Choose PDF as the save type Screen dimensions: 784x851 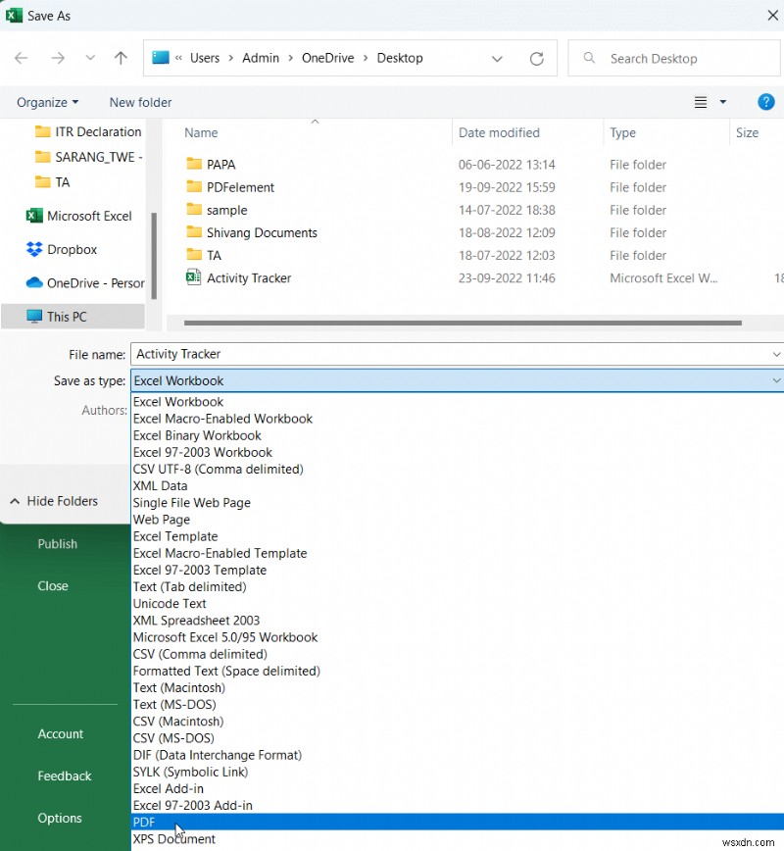click(144, 822)
